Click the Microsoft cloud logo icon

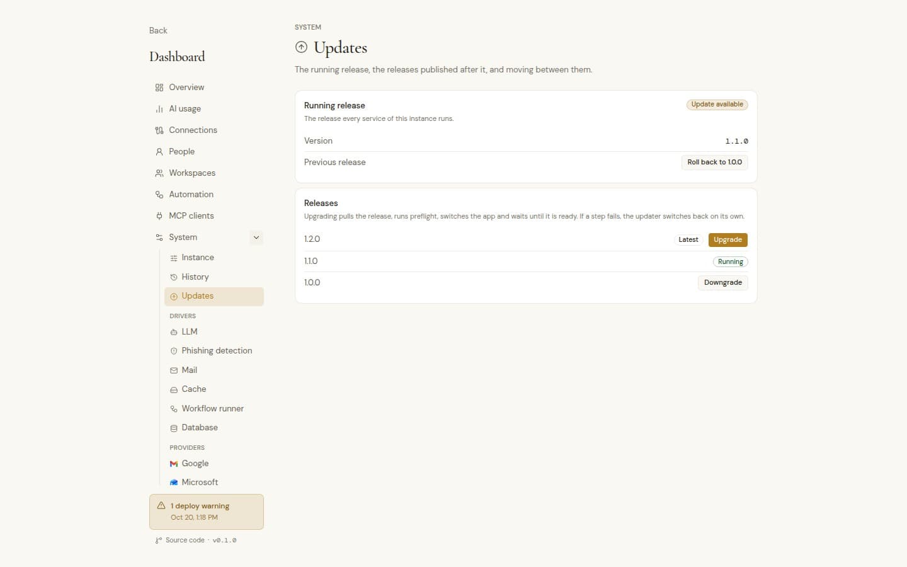[x=174, y=483]
